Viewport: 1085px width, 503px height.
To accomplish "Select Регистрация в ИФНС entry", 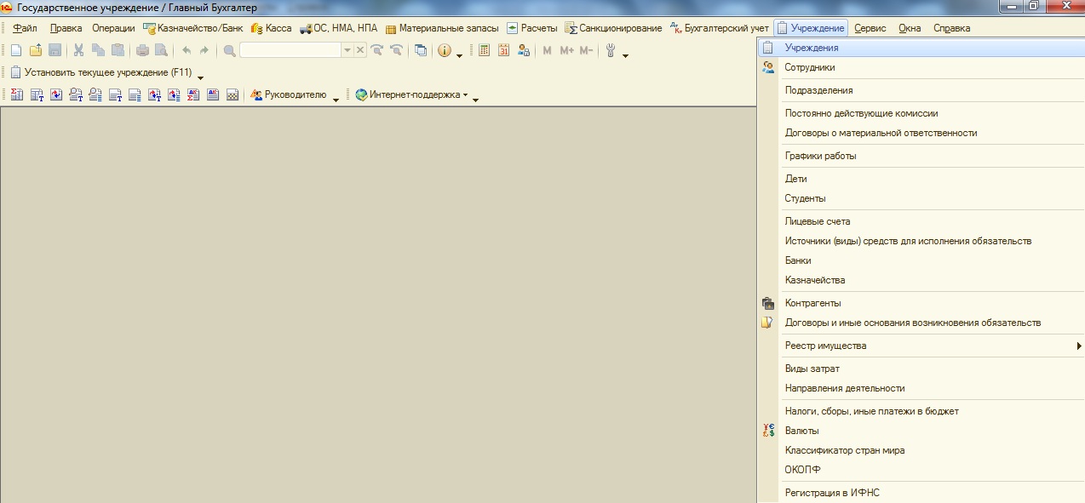I will tap(921, 493).
